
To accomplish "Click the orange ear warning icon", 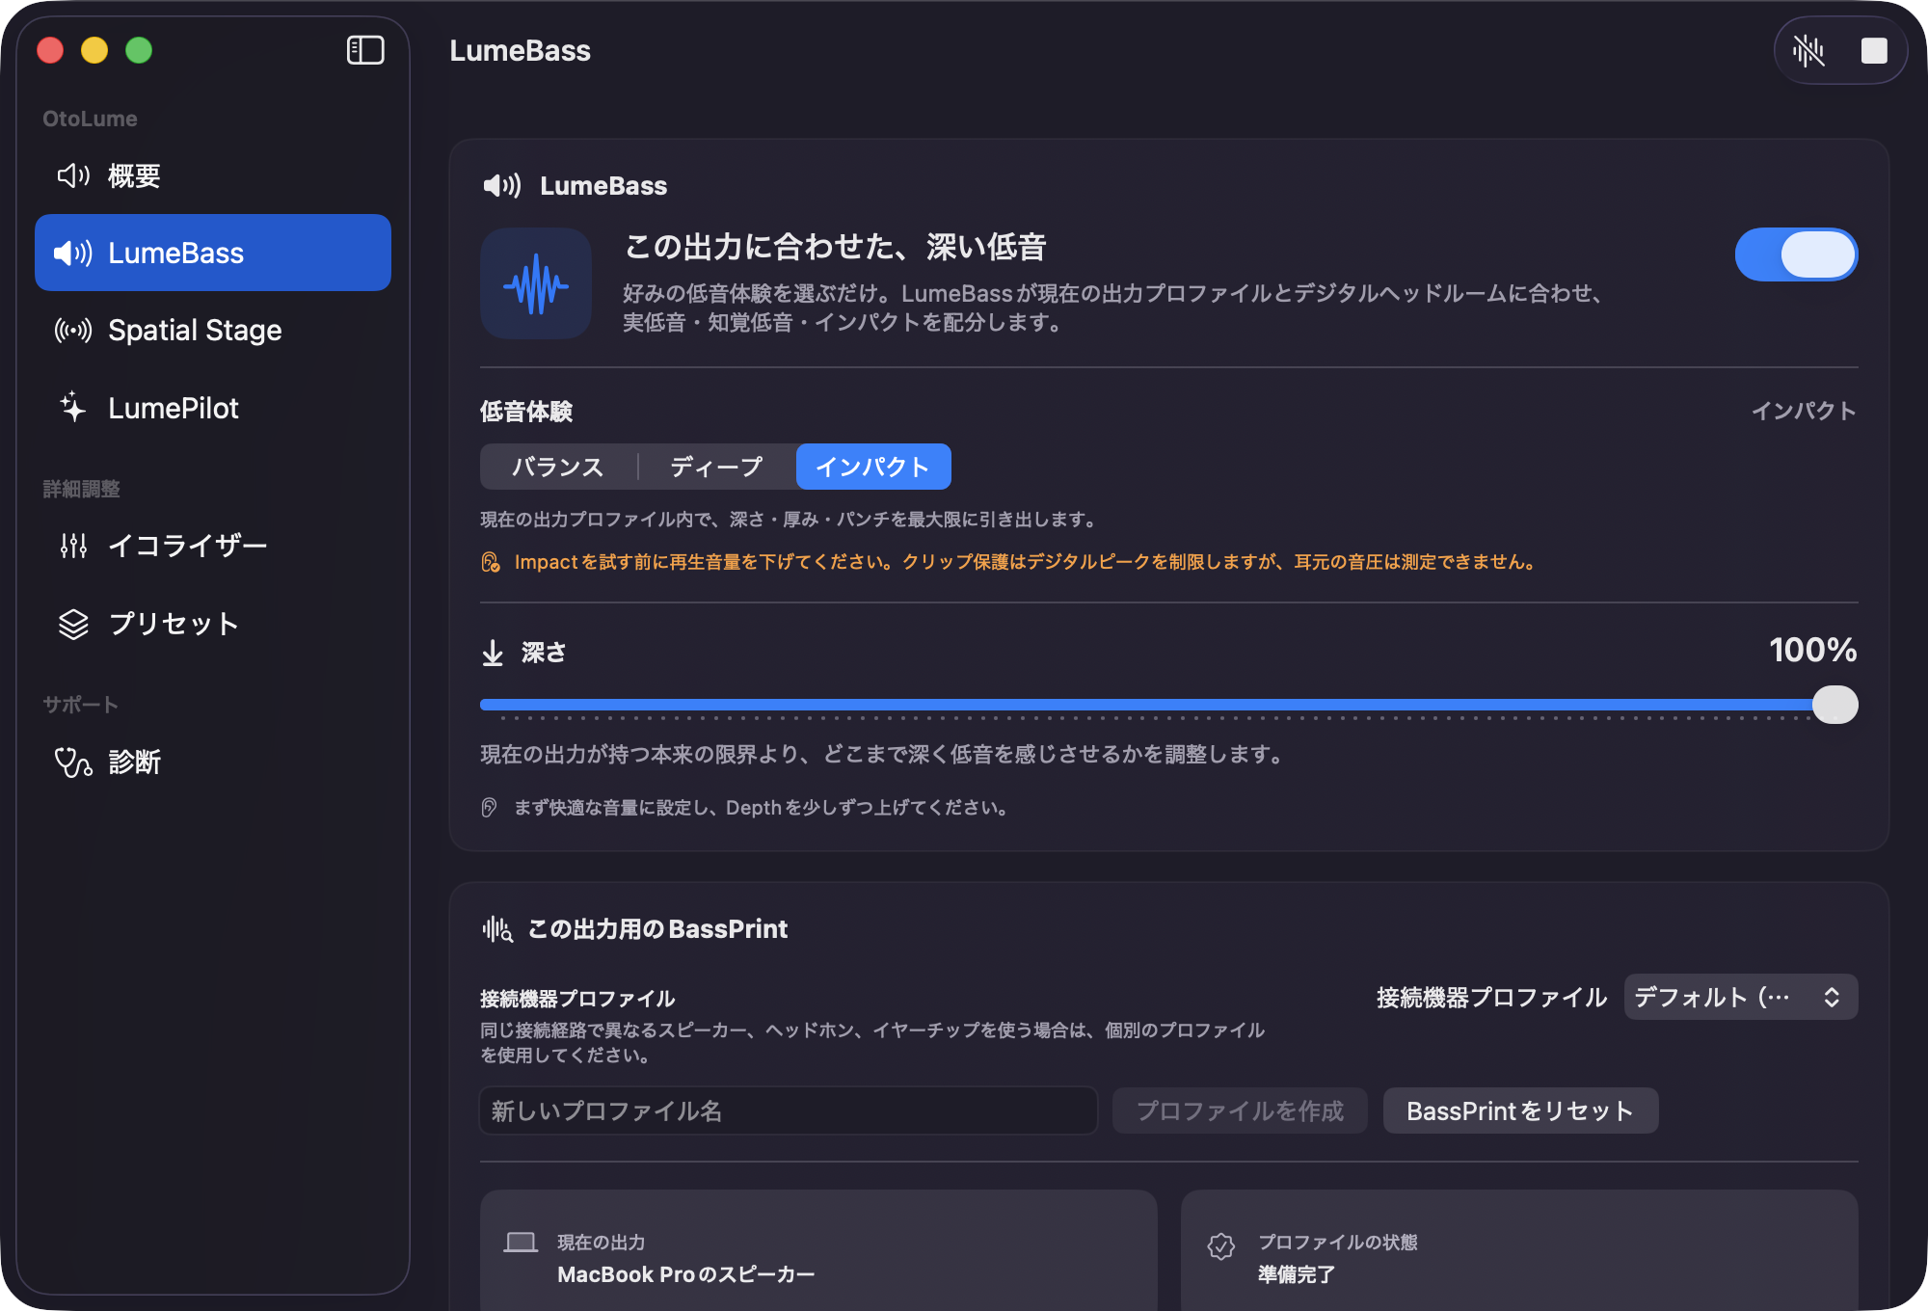I will (x=491, y=562).
